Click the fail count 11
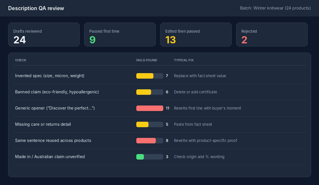 [x=168, y=108]
